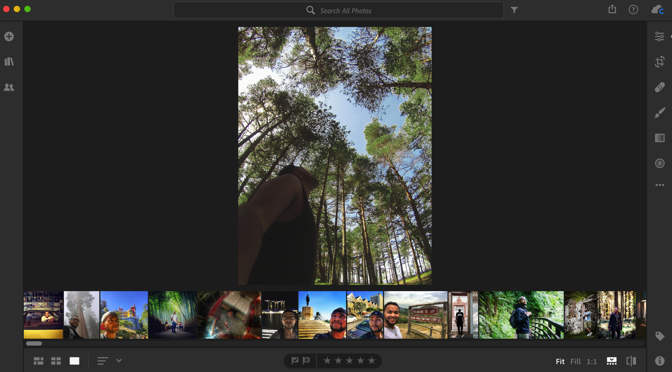672x372 pixels.
Task: Toggle show original before/after view
Action: click(x=631, y=361)
